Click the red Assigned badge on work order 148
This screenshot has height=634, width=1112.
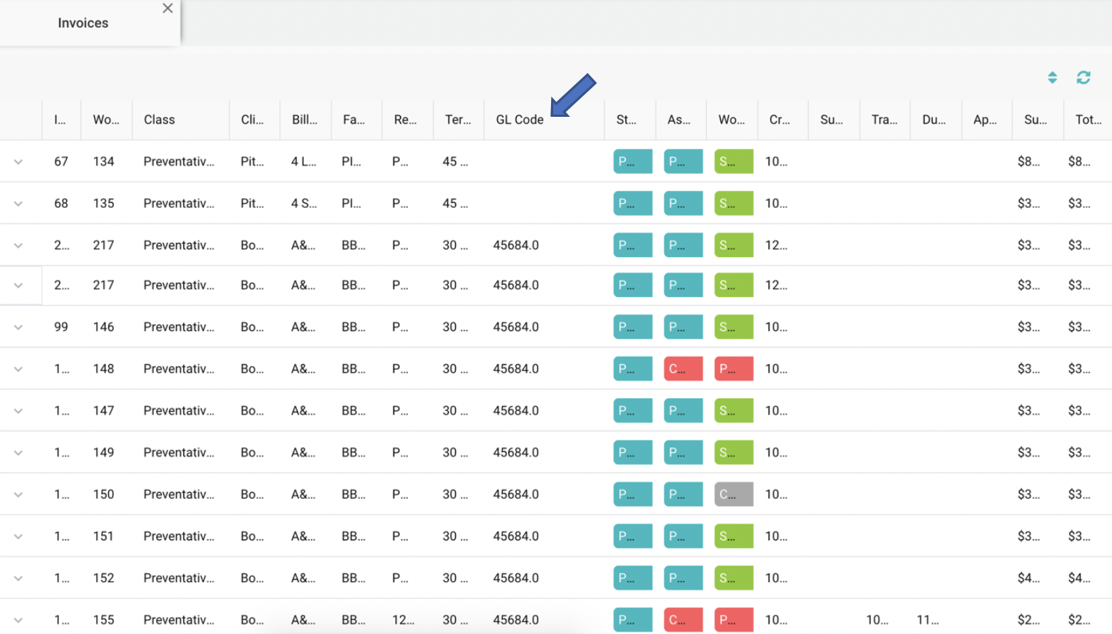click(x=682, y=368)
